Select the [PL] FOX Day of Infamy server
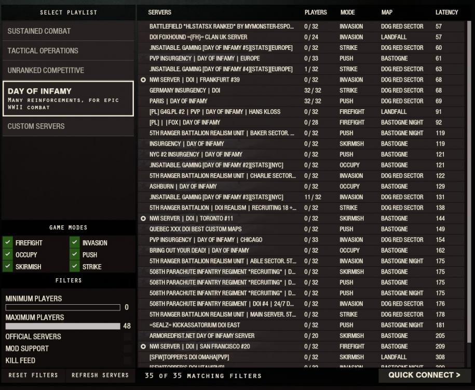475x390 pixels. [x=302, y=122]
